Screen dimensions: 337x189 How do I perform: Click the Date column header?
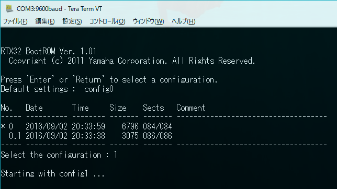pos(34,108)
